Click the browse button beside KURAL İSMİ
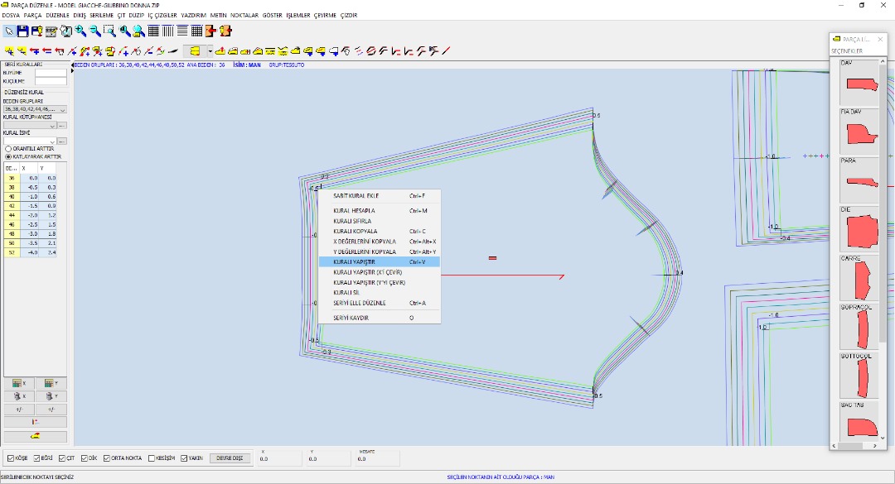Image resolution: width=895 pixels, height=484 pixels. pos(62,141)
